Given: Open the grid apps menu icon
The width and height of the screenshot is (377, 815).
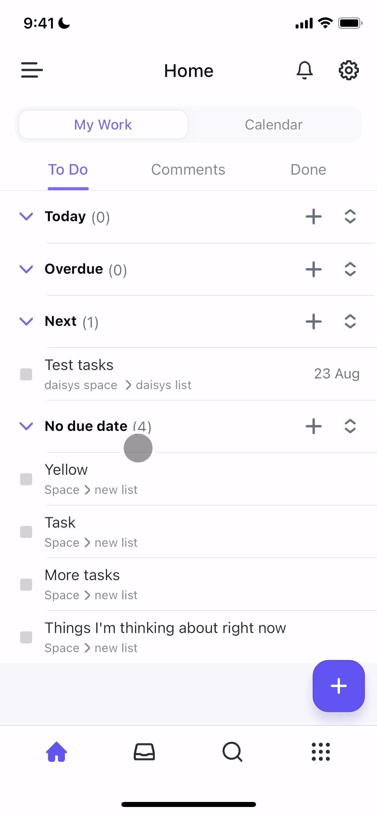Looking at the screenshot, I should (320, 752).
